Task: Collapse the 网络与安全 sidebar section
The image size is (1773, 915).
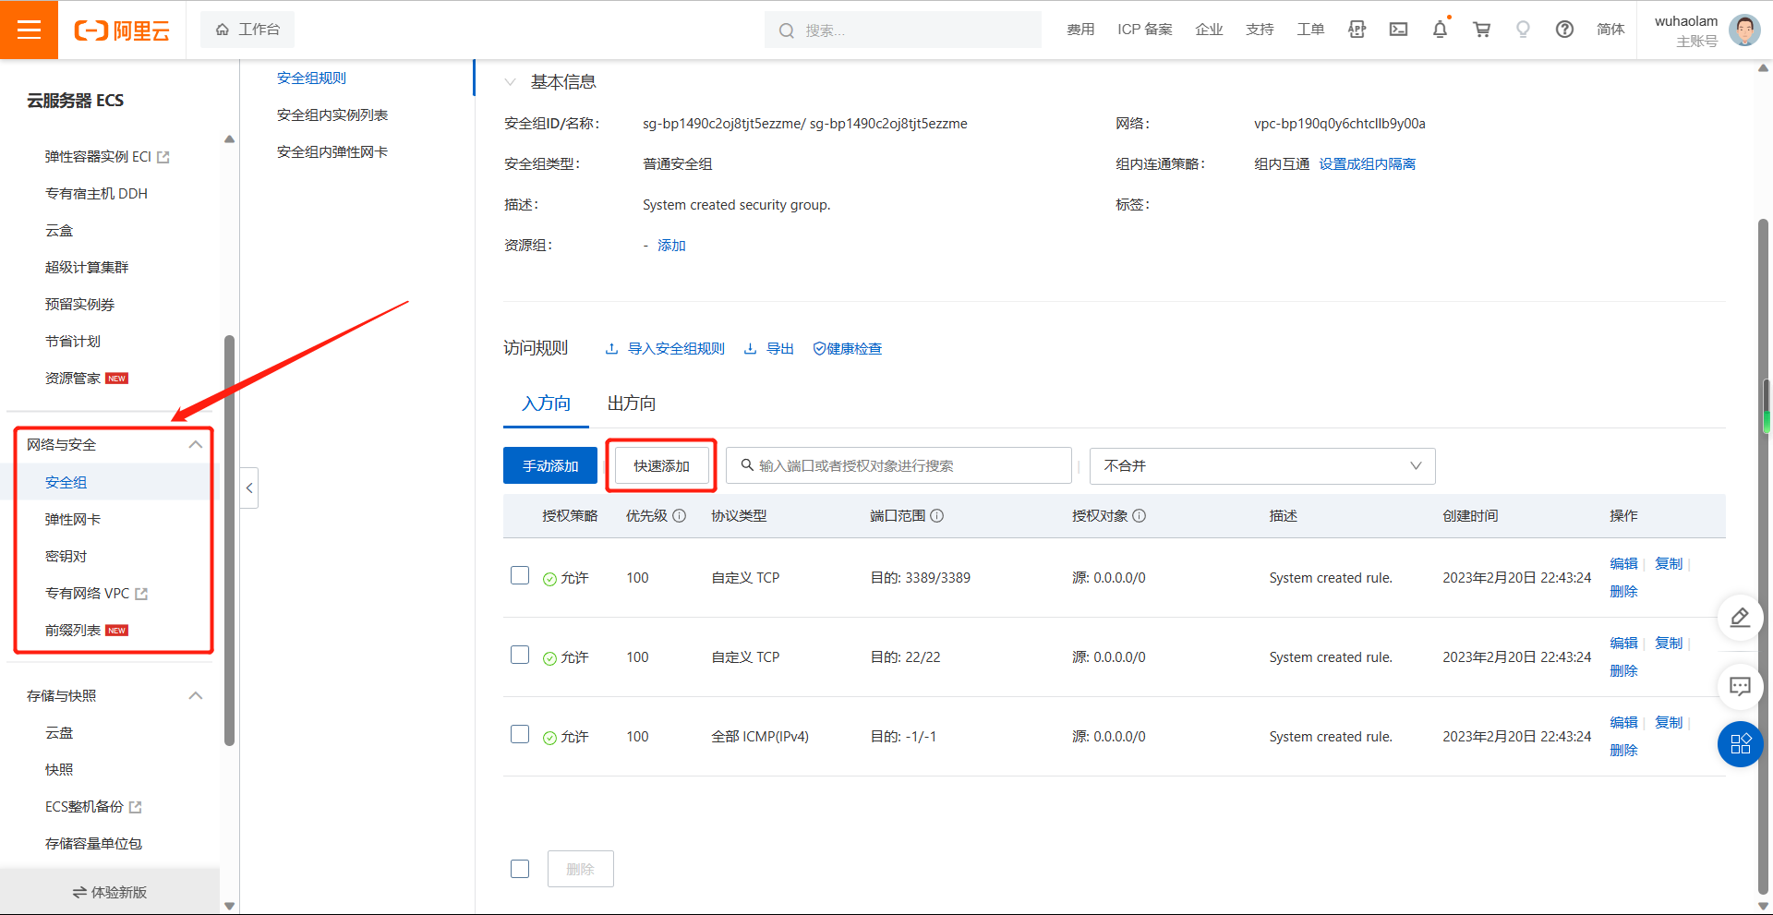Action: click(x=195, y=444)
